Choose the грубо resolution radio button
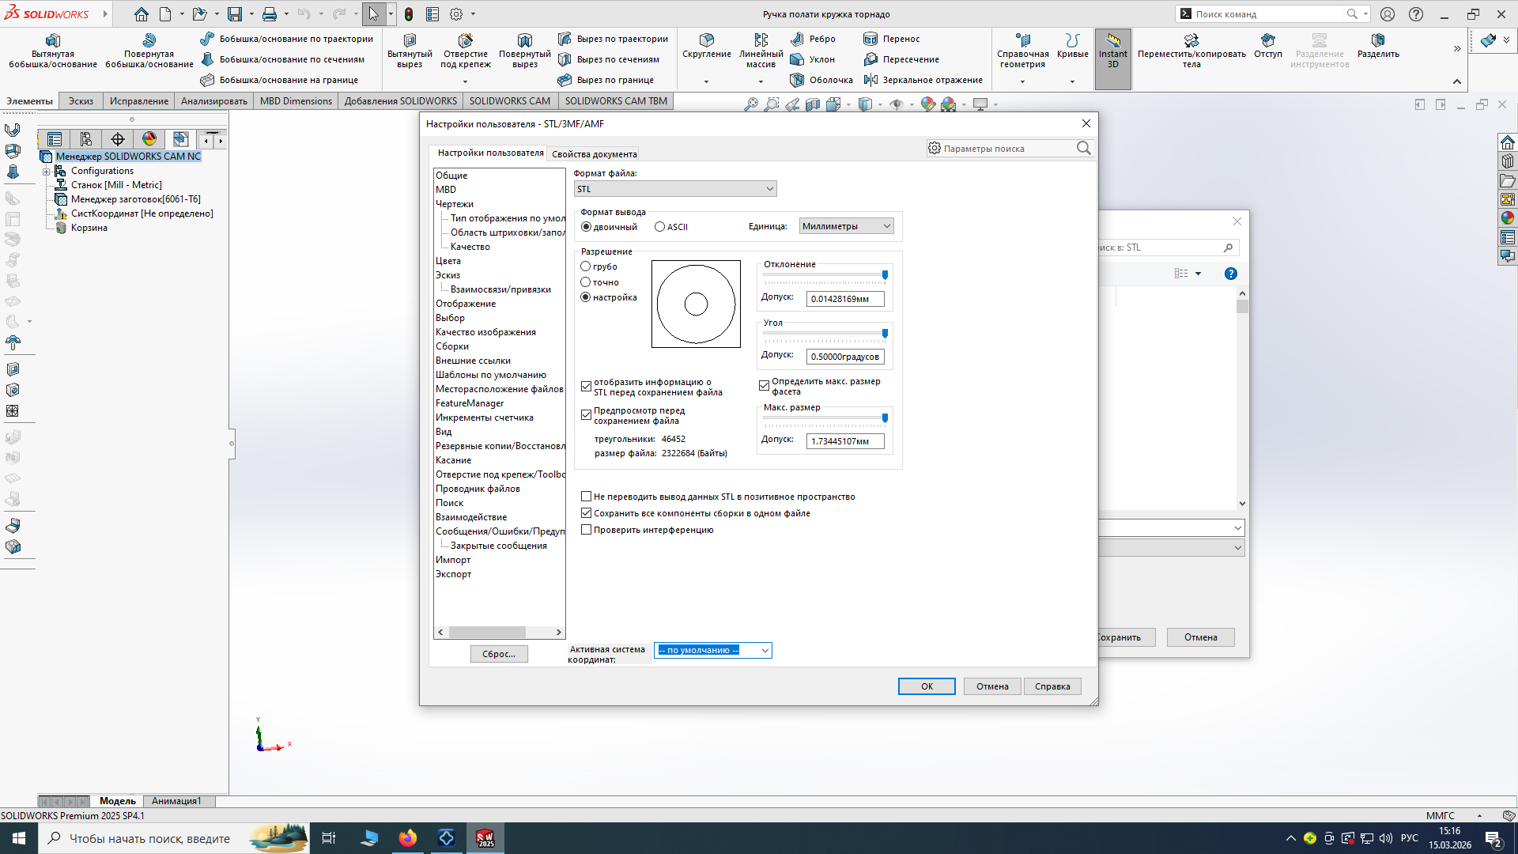The image size is (1518, 854). point(586,266)
